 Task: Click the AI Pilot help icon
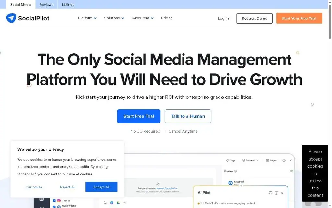coord(276,193)
